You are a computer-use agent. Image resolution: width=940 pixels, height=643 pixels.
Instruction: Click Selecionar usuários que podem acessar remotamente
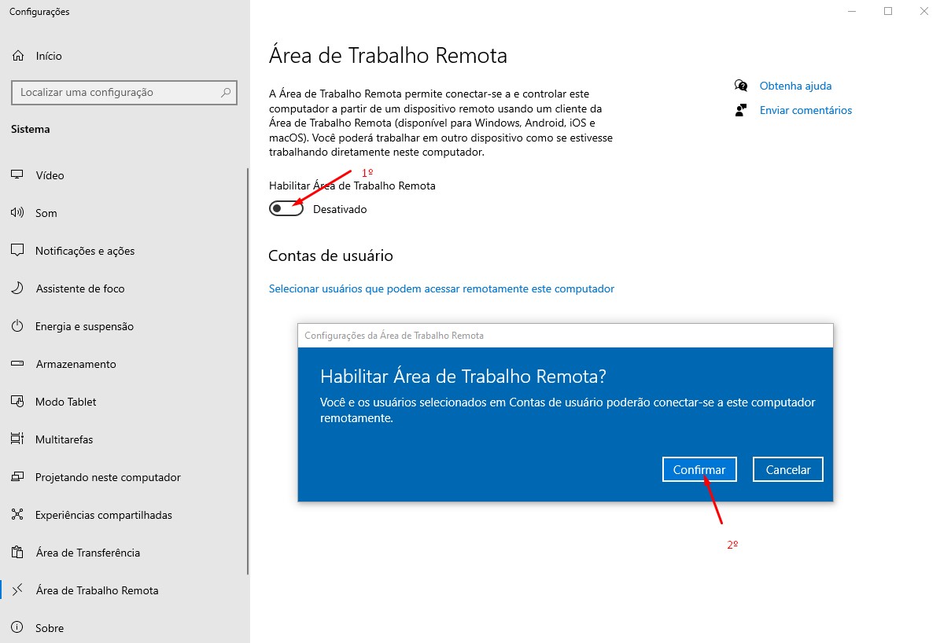(441, 288)
